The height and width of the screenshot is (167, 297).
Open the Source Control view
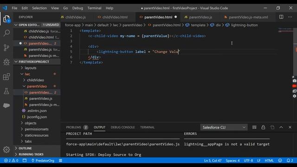point(6,47)
